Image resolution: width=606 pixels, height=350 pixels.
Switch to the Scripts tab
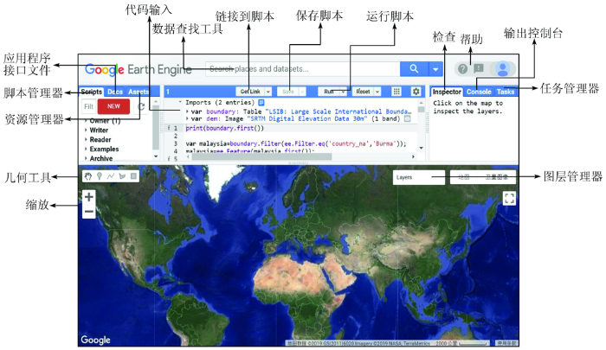(92, 92)
